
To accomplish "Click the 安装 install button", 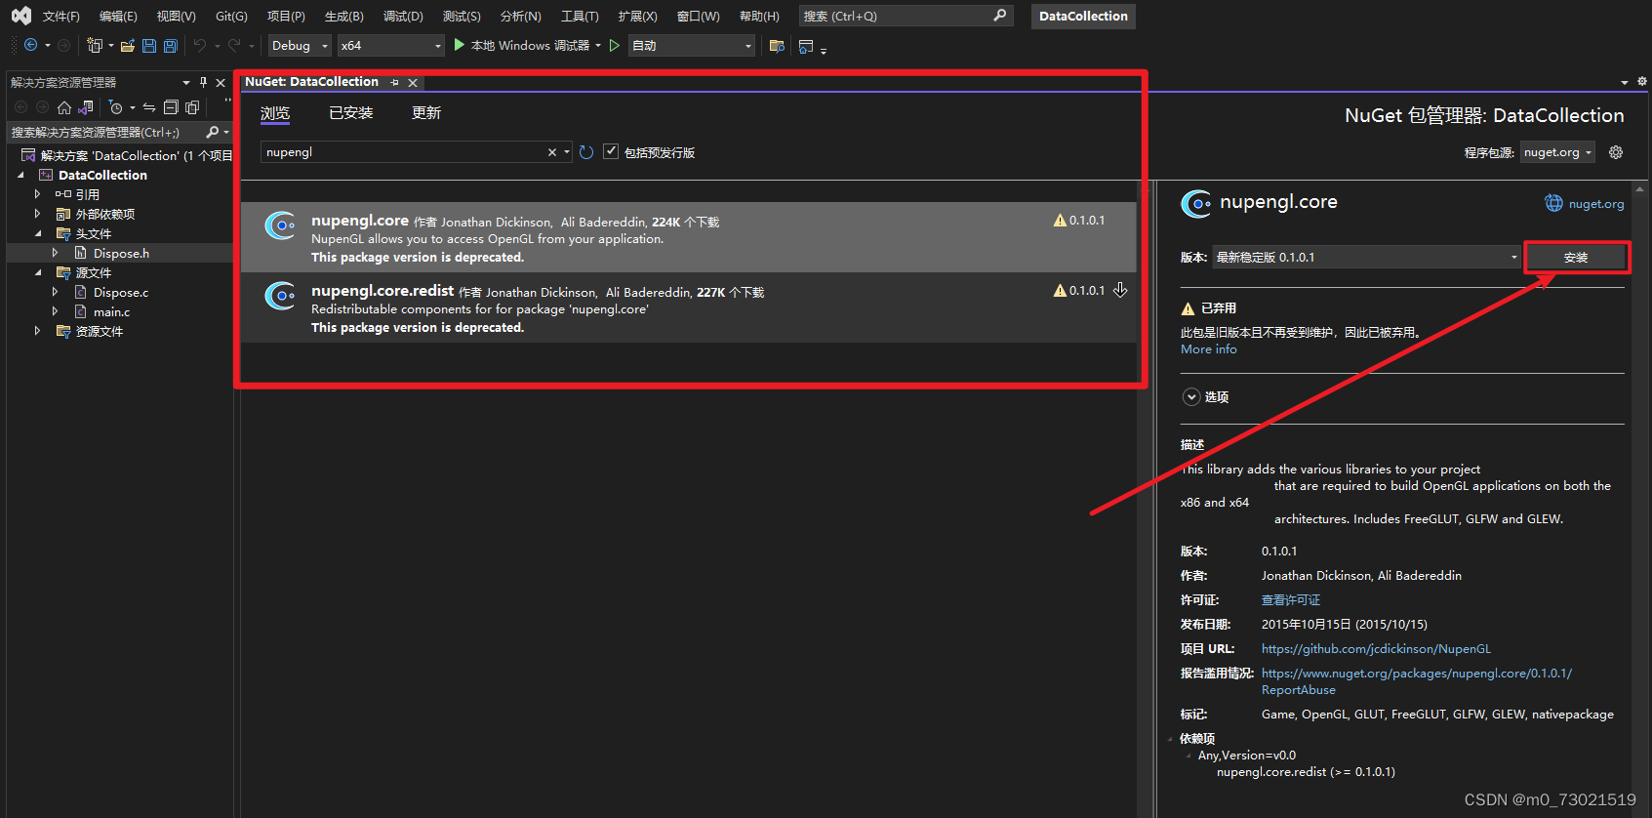I will 1576,258.
